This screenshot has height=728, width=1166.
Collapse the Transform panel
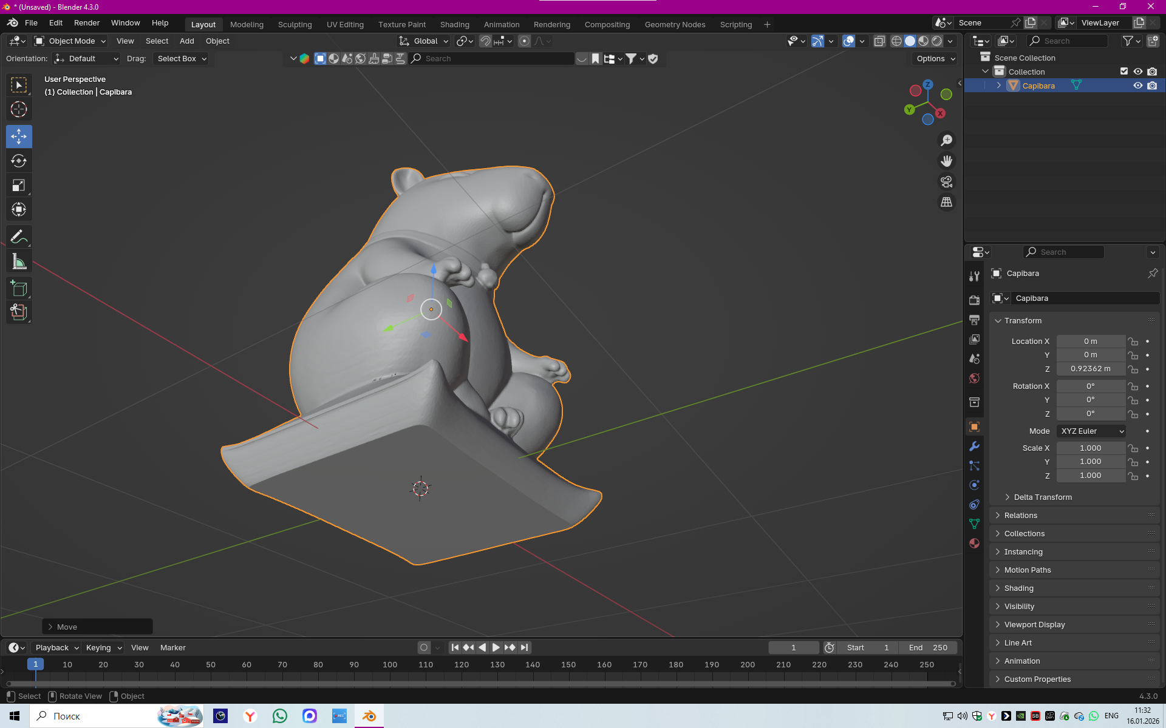1023,321
